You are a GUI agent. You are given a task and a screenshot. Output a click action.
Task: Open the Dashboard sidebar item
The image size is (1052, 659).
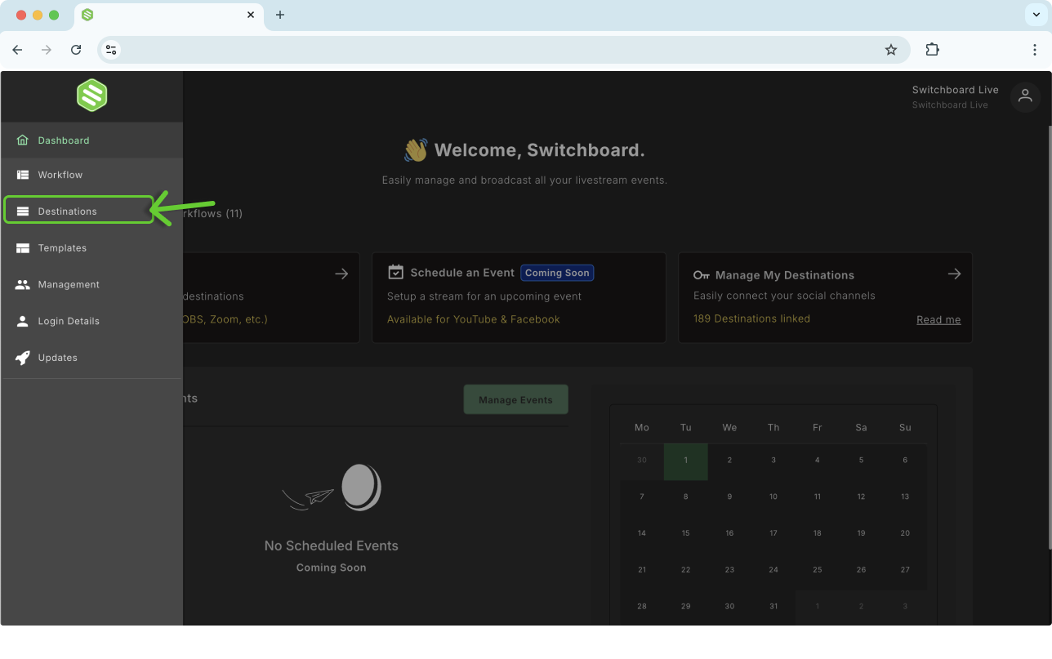coord(91,140)
